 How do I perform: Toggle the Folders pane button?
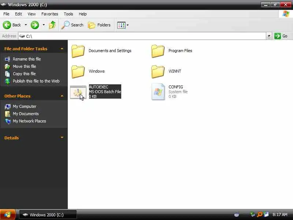(x=99, y=25)
